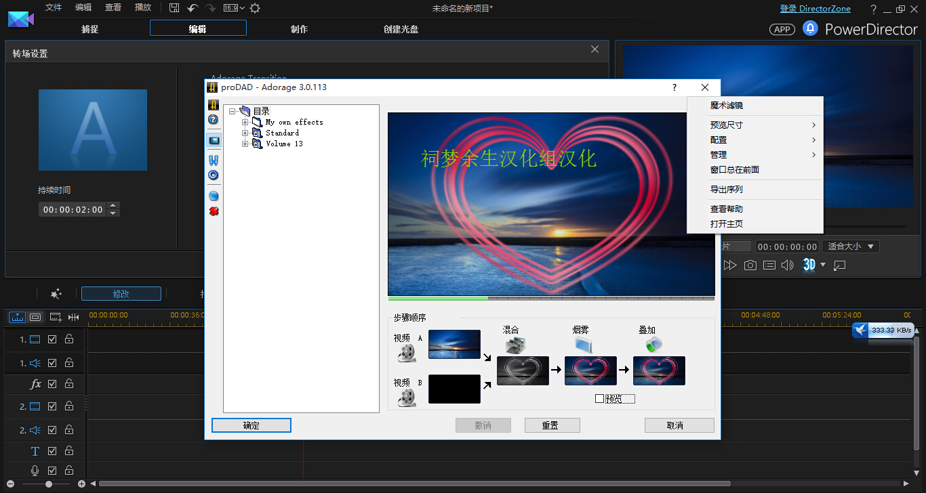This screenshot has width=926, height=493.
Task: Uncheck the voice microphone track checkbox
Action: point(52,470)
